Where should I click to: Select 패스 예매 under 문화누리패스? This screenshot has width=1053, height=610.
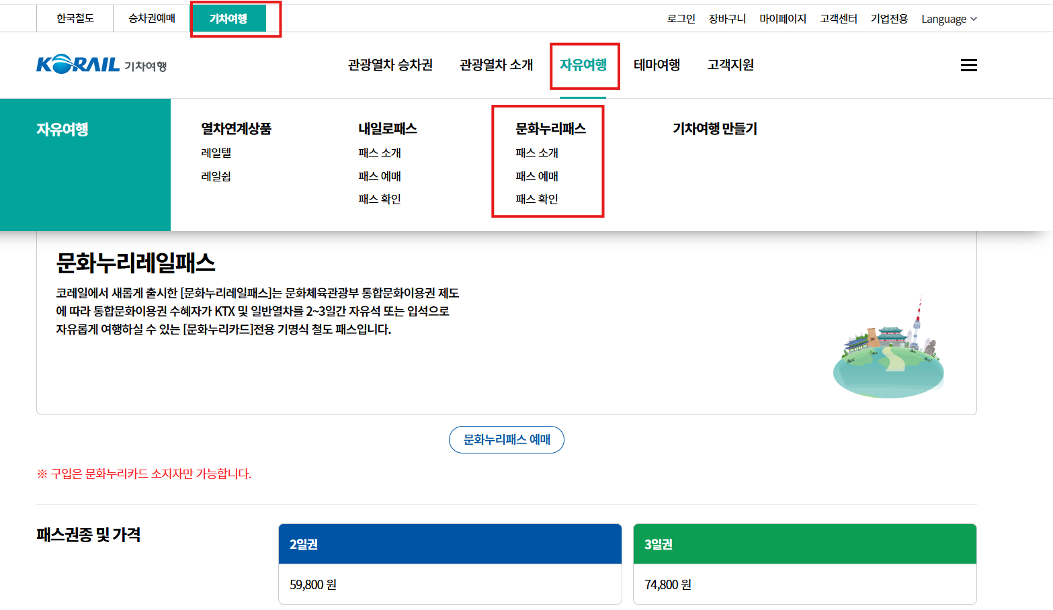pyautogui.click(x=537, y=176)
